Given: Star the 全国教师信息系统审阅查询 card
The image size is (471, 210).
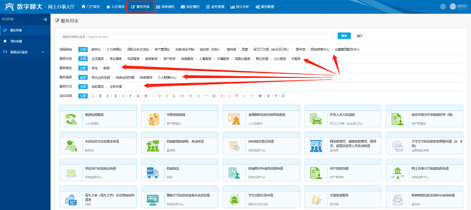Looking at the screenshot, I should 296,108.
